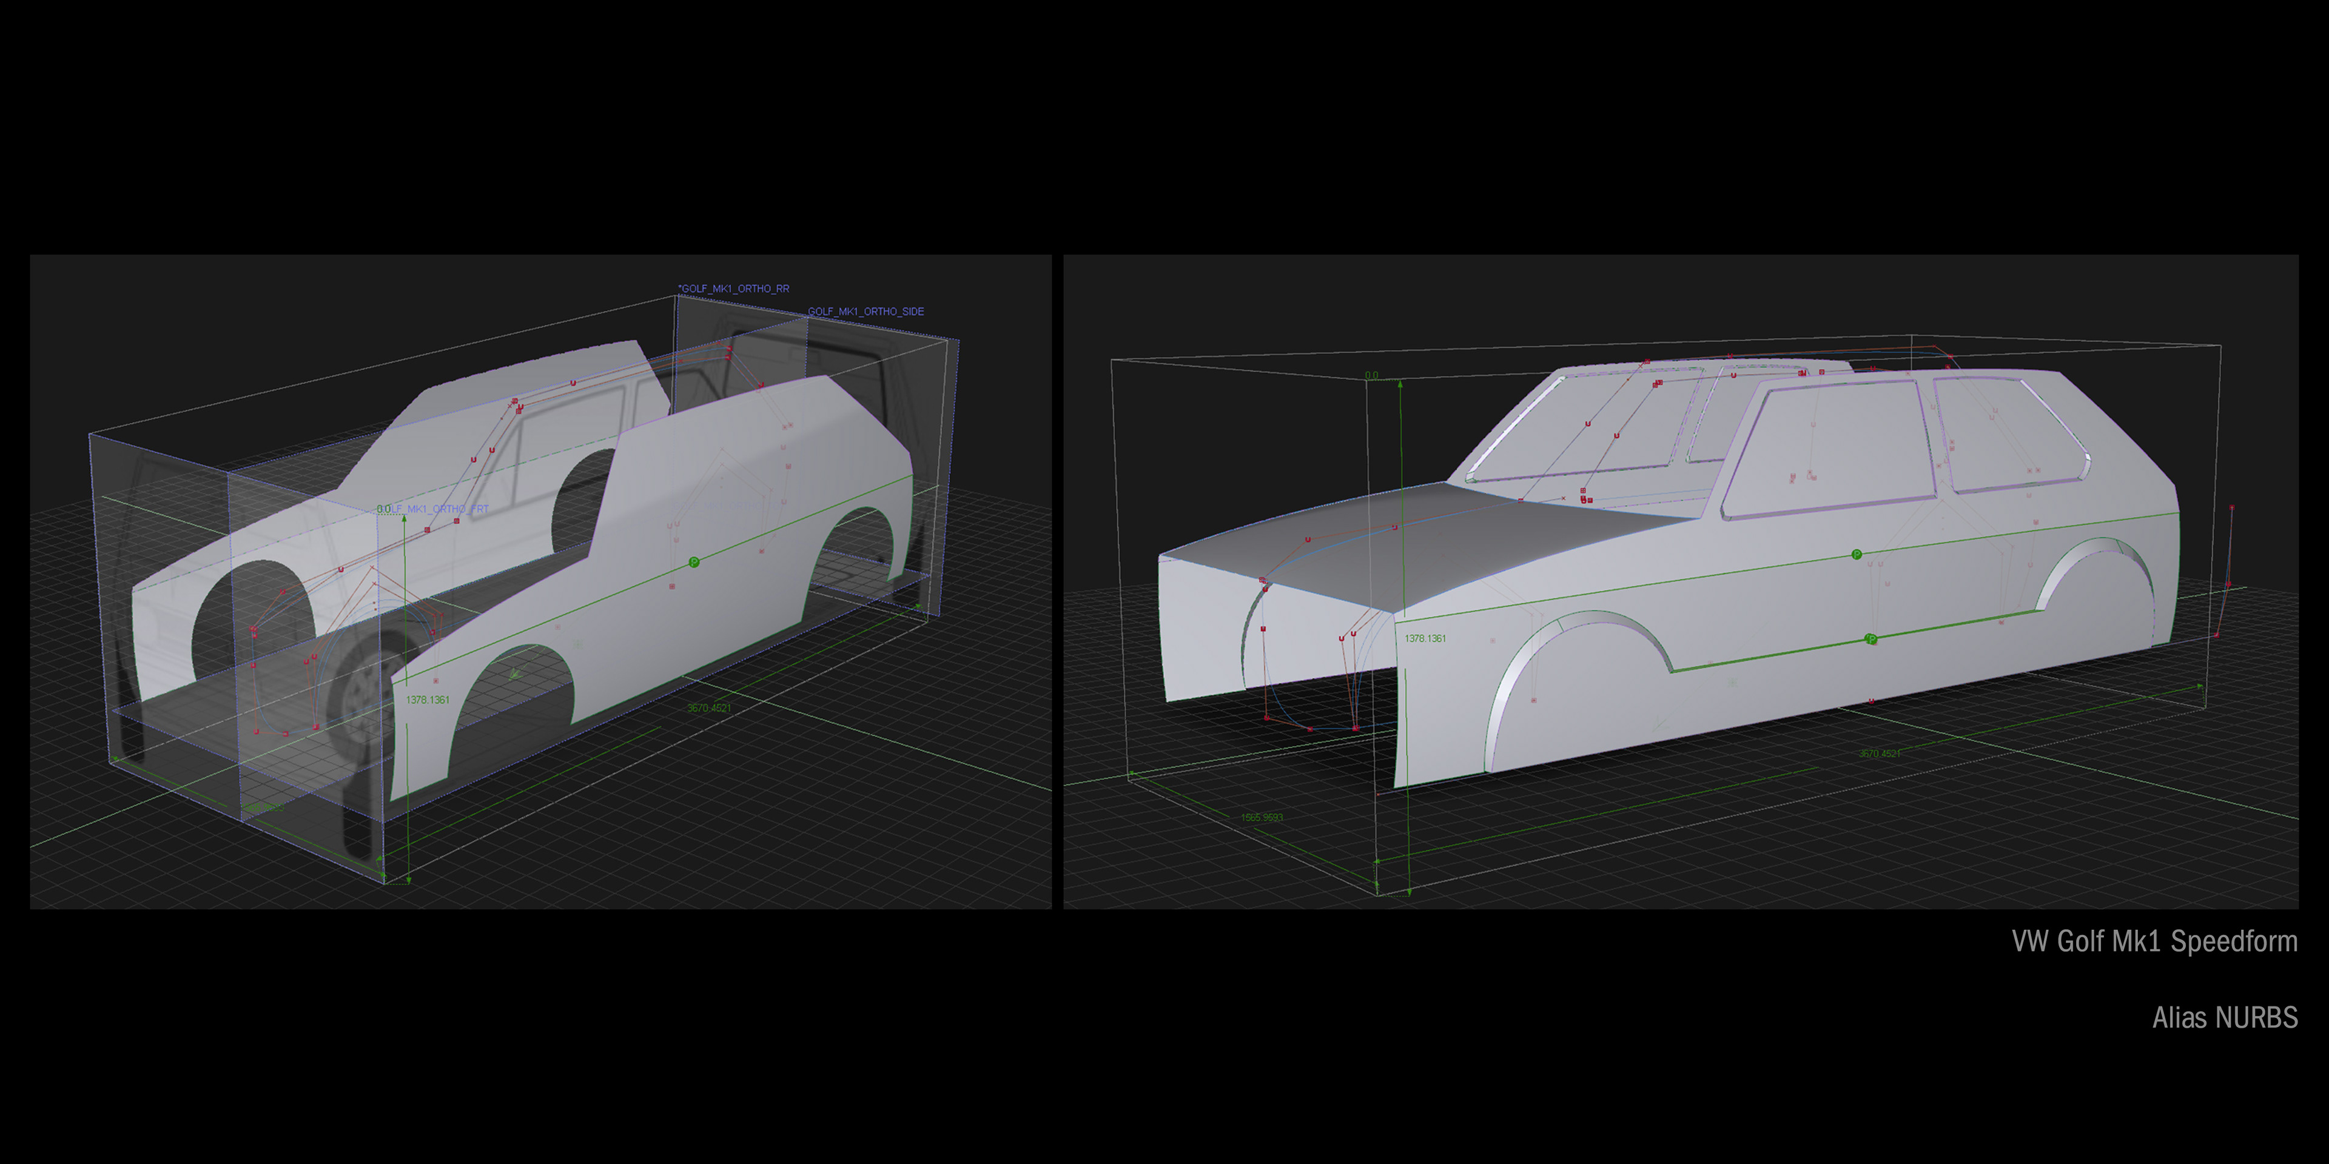
Task: Click the 0.0 label atop height dimension
Action: [1371, 375]
